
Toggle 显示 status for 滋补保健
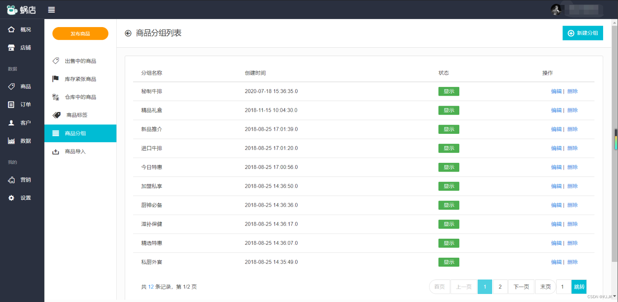pos(449,224)
